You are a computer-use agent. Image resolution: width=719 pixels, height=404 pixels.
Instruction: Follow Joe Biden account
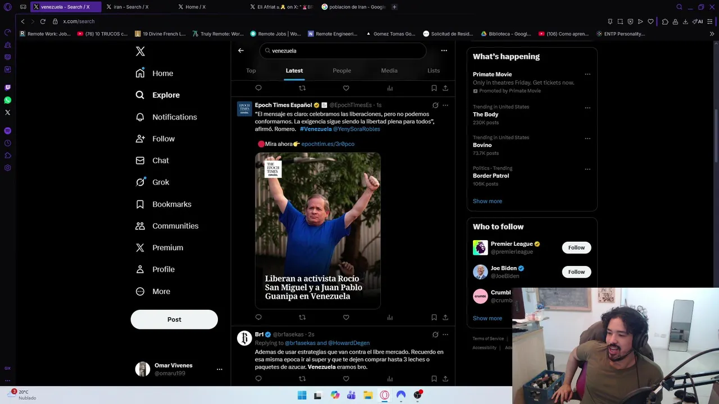[x=576, y=272]
